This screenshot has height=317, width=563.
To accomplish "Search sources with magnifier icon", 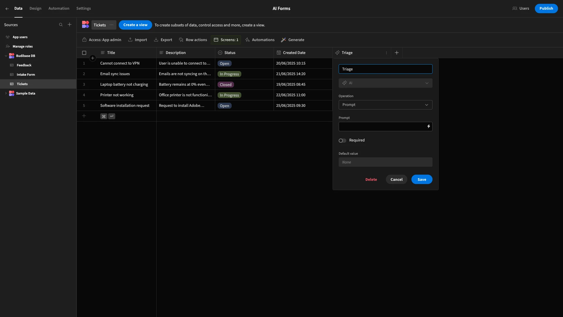I will pyautogui.click(x=61, y=25).
